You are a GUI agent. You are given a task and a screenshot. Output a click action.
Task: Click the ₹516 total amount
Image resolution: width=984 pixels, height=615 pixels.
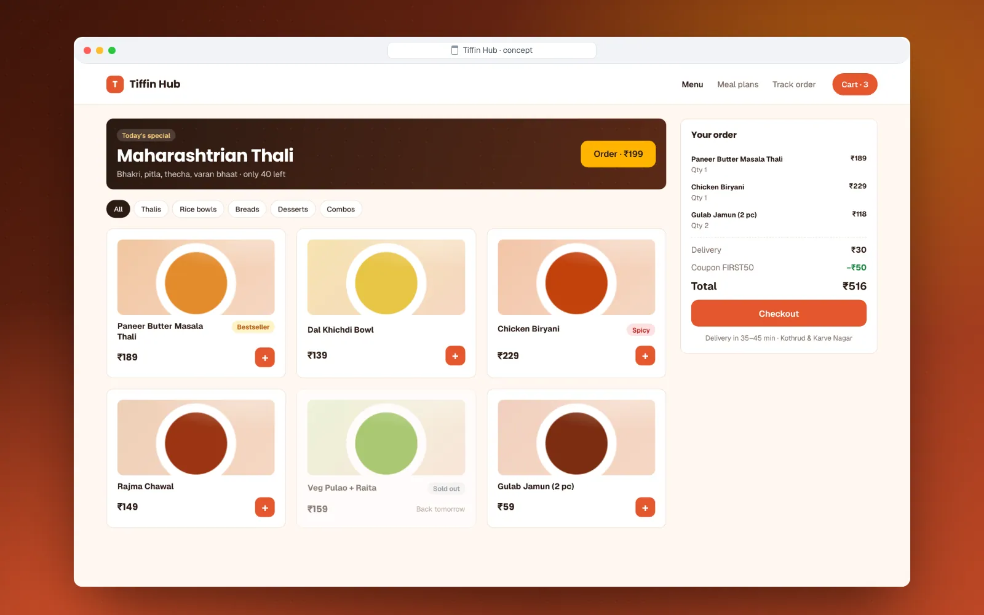[854, 286]
